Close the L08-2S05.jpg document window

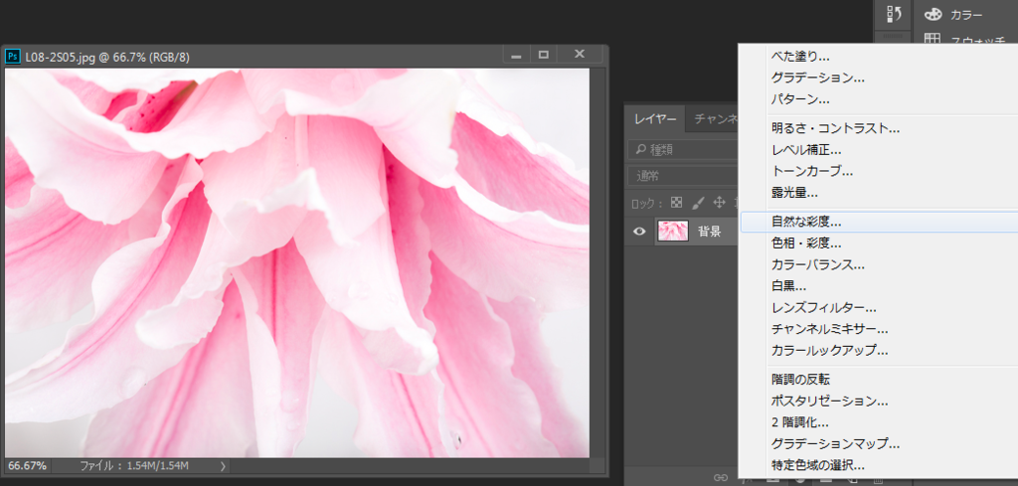point(580,55)
